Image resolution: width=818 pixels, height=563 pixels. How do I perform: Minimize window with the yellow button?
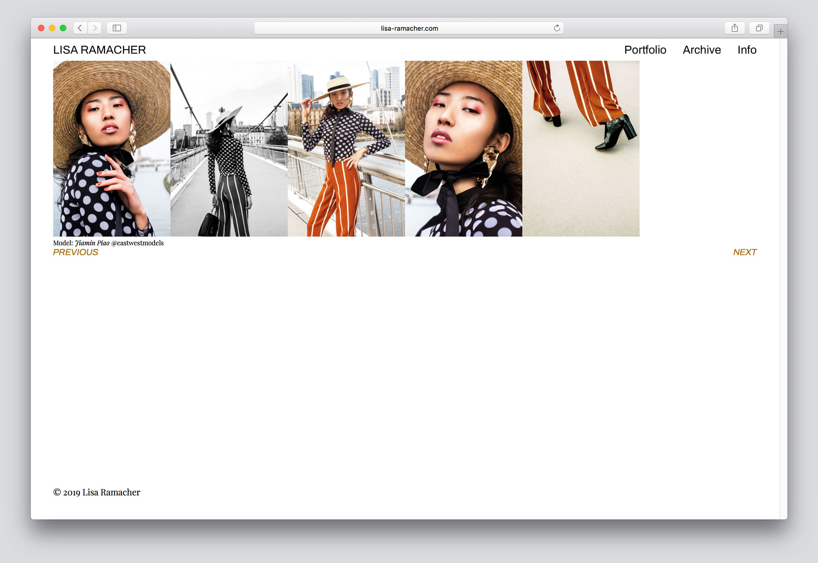(52, 28)
